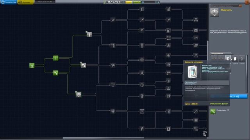Click the zoom magnifier icon below 100%
This screenshot has width=250, height=140.
pos(205,135)
